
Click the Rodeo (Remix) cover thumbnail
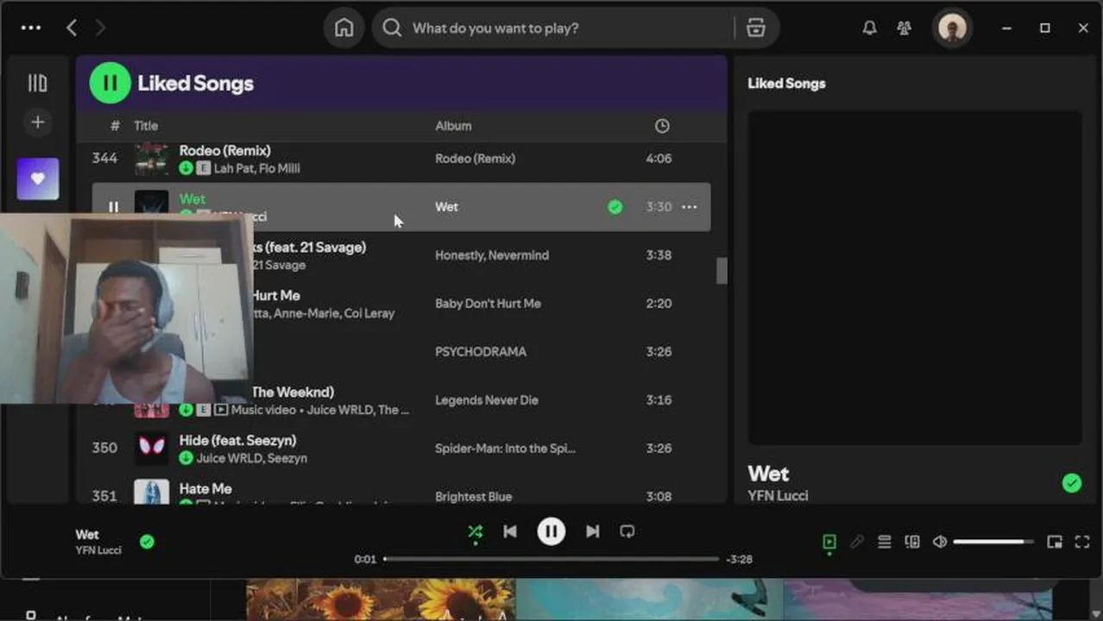[152, 159]
